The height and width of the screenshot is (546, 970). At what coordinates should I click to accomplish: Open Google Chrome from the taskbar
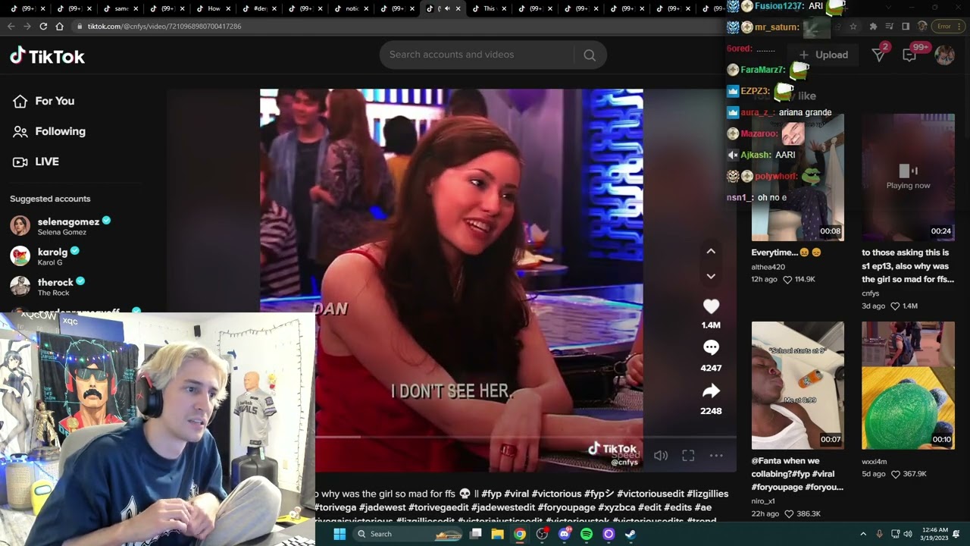click(520, 534)
